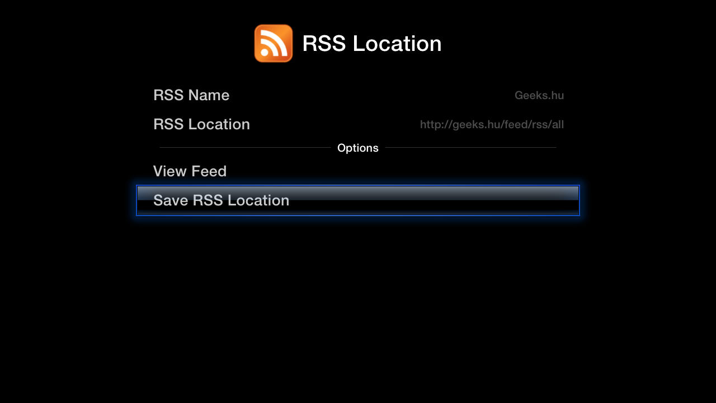Click the "RSS Location" page title heading
The image size is (716, 403).
(x=371, y=44)
